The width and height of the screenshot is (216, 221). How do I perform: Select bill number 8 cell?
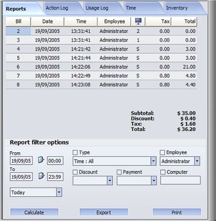pos(18,85)
